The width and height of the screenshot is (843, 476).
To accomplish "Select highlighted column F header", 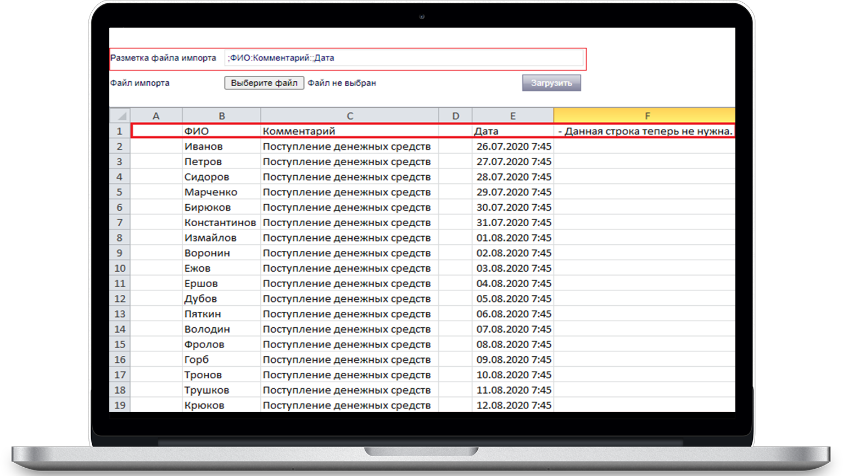I will click(x=646, y=116).
